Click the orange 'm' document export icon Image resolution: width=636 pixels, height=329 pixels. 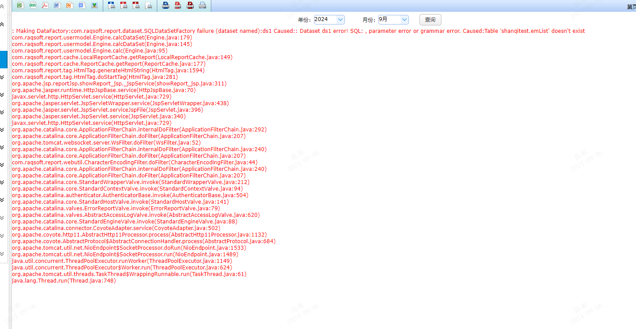(69, 5)
